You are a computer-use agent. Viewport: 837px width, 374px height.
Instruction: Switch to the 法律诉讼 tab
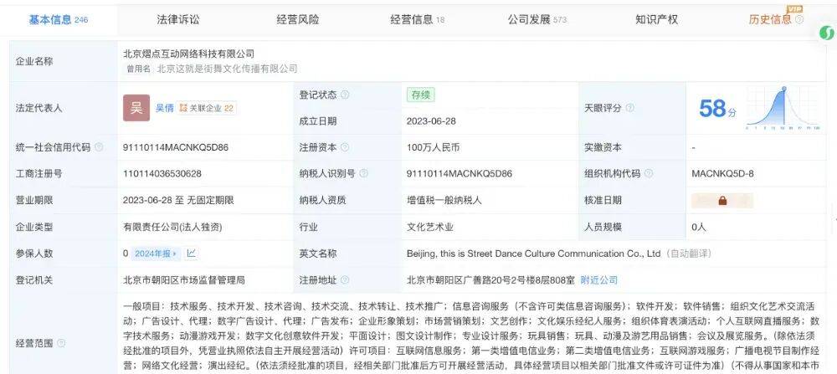click(178, 20)
